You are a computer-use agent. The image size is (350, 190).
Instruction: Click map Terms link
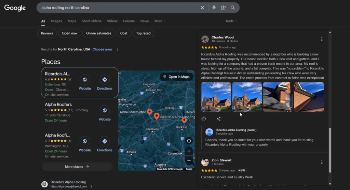point(189,169)
